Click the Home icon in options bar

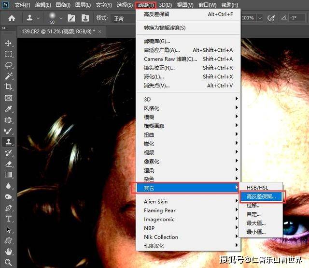12,18
